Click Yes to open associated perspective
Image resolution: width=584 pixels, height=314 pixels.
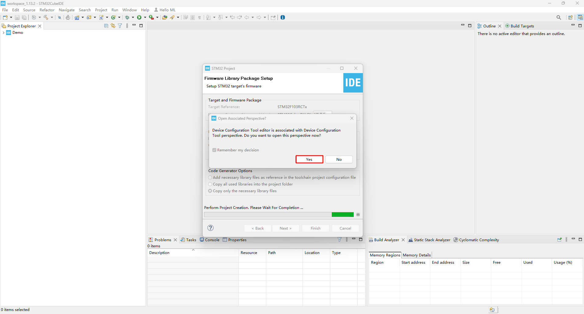(309, 159)
